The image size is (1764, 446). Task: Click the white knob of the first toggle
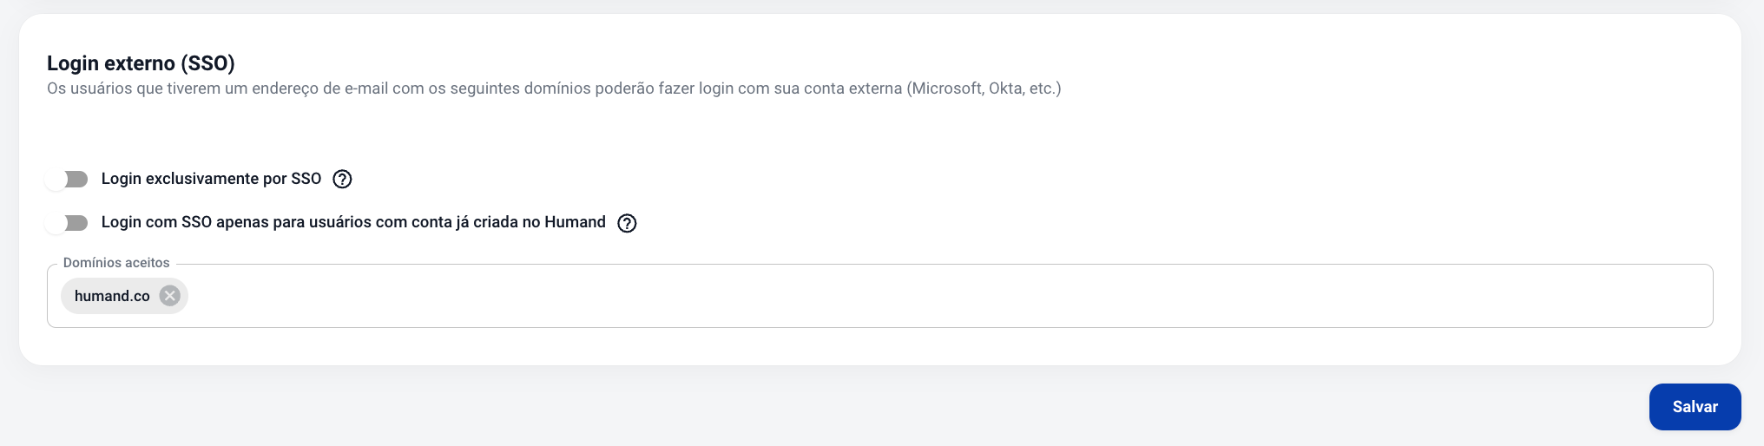point(56,179)
